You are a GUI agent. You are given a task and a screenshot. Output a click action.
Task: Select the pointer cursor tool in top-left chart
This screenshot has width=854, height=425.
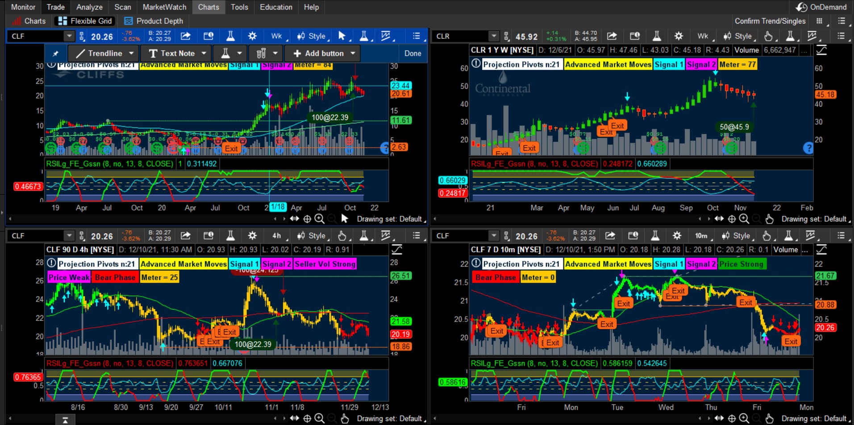(342, 36)
